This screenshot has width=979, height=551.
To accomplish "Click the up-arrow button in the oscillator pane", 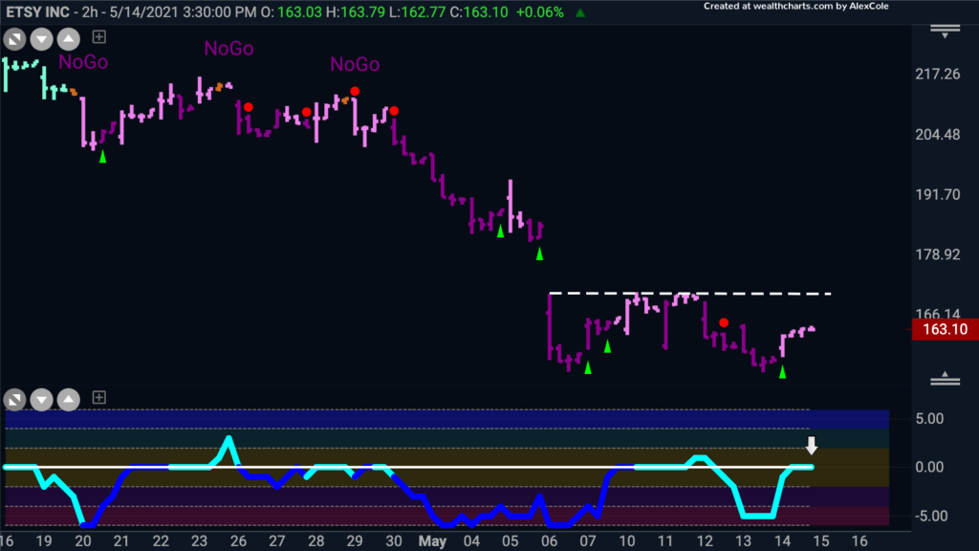I will [70, 398].
